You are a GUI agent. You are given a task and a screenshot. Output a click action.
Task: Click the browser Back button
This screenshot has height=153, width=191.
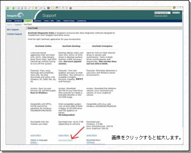(x=7, y=8)
